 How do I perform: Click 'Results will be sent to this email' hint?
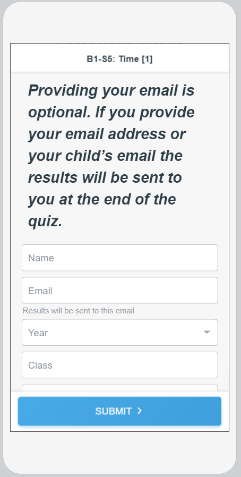[x=79, y=311]
